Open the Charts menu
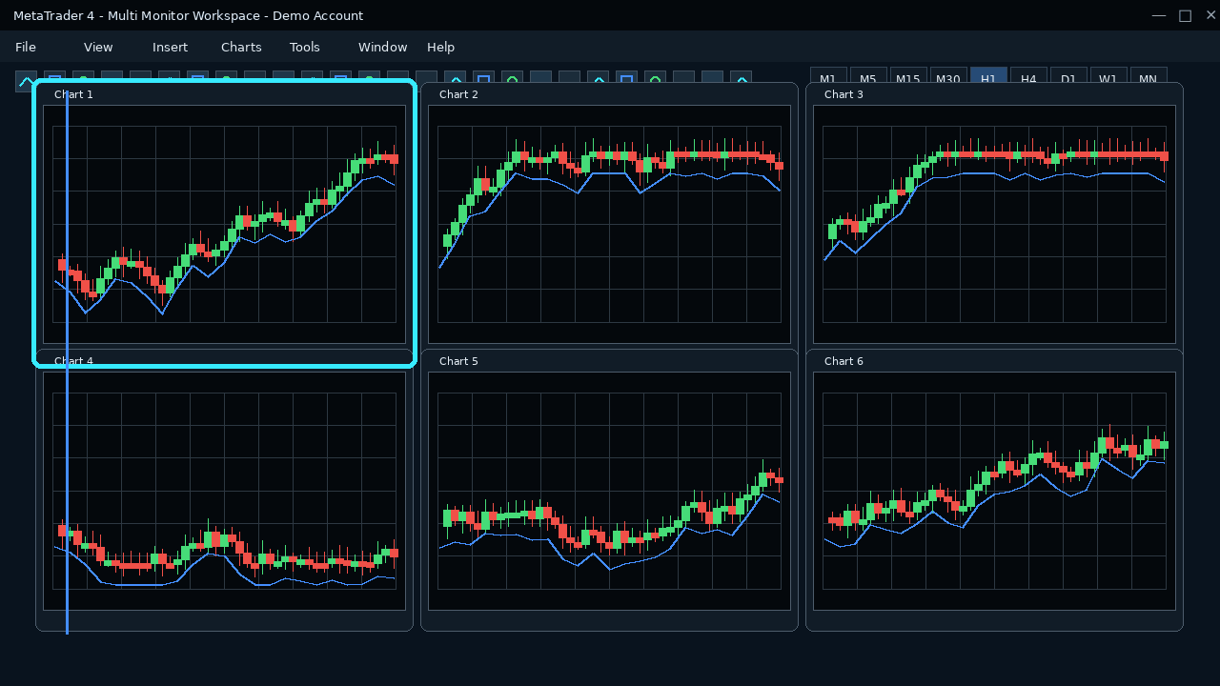 241,47
